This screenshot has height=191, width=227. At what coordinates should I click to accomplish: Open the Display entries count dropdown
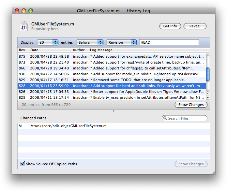pos(48,42)
